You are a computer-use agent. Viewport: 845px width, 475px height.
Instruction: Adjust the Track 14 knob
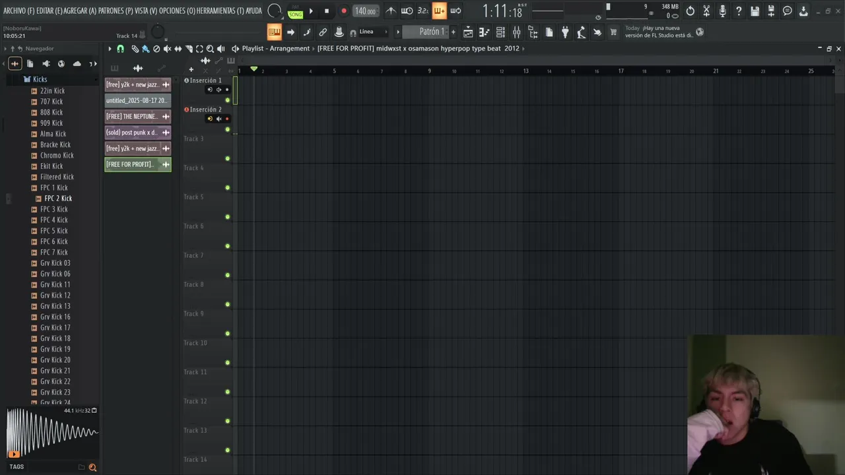[x=157, y=32]
